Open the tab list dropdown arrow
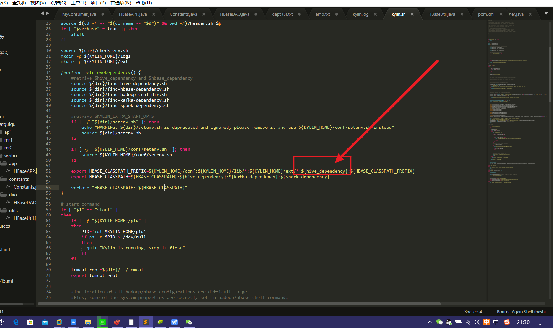This screenshot has height=328, width=553. click(546, 13)
